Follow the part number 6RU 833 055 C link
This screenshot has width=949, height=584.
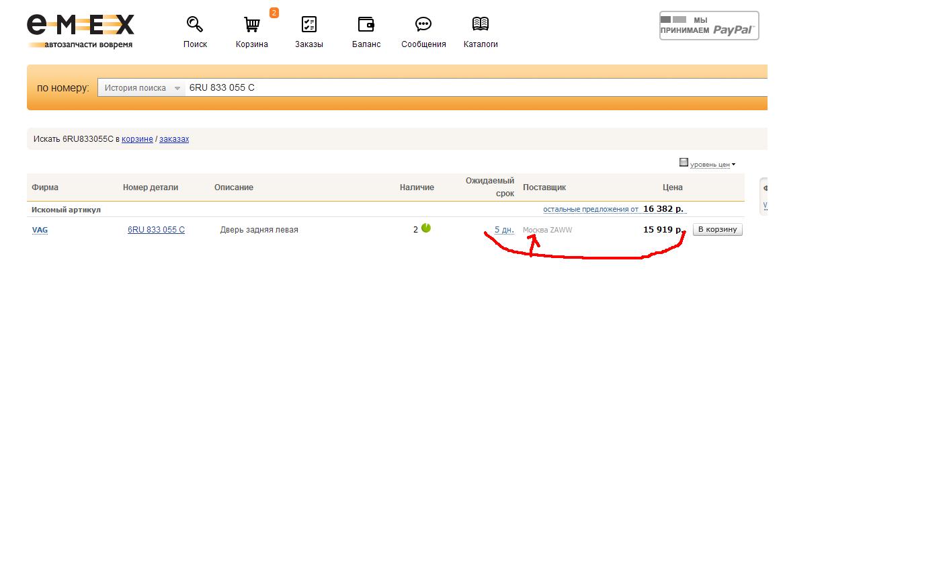click(x=156, y=230)
